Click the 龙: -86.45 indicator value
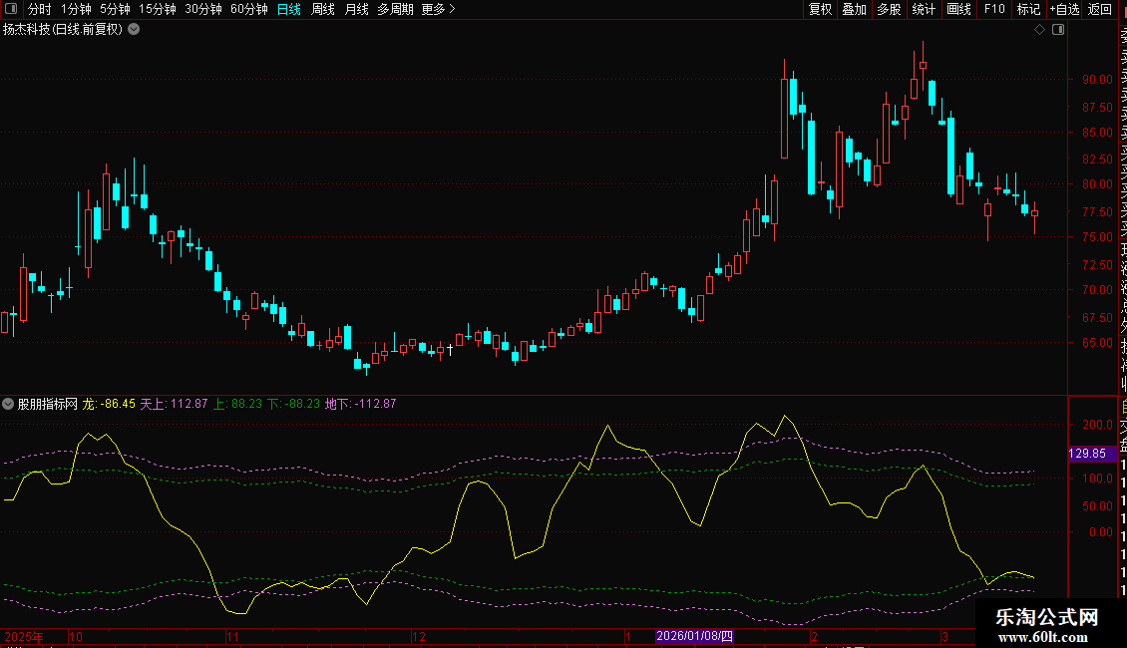This screenshot has width=1127, height=648. pos(109,404)
